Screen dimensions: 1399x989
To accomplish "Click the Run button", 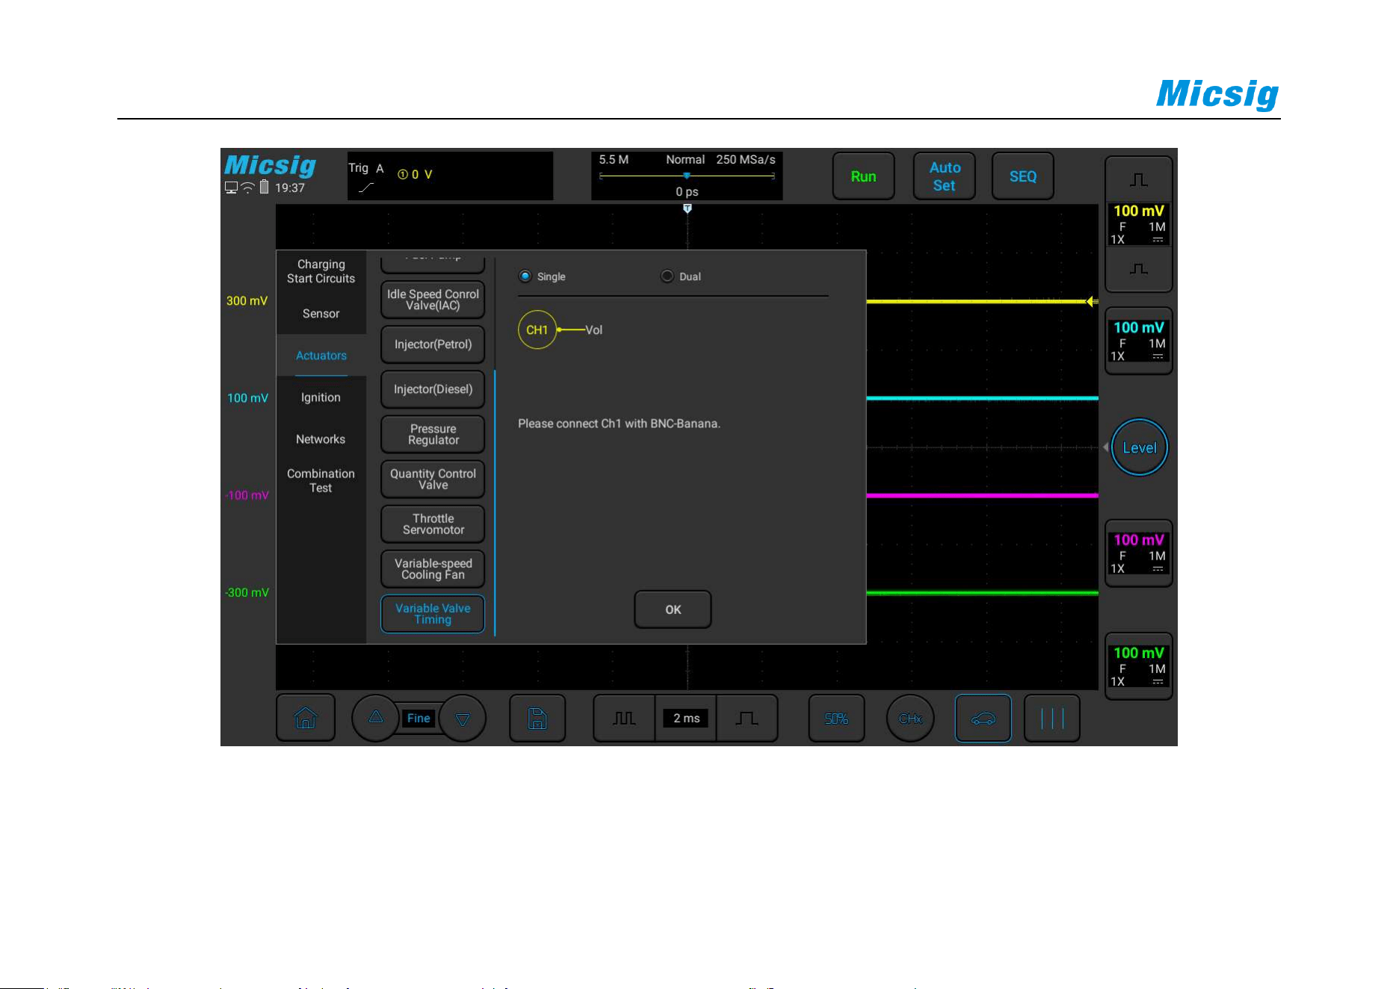I will 863,176.
